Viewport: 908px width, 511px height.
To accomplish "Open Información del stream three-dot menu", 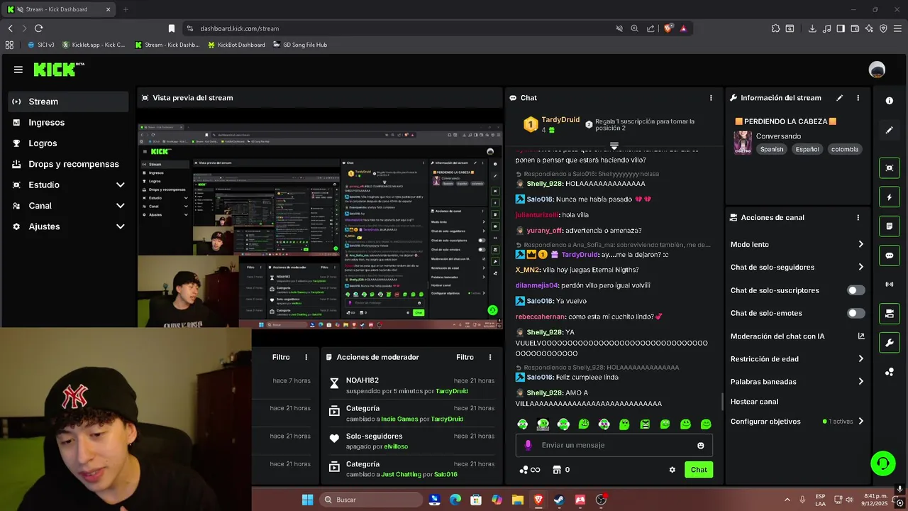I will coord(858,98).
